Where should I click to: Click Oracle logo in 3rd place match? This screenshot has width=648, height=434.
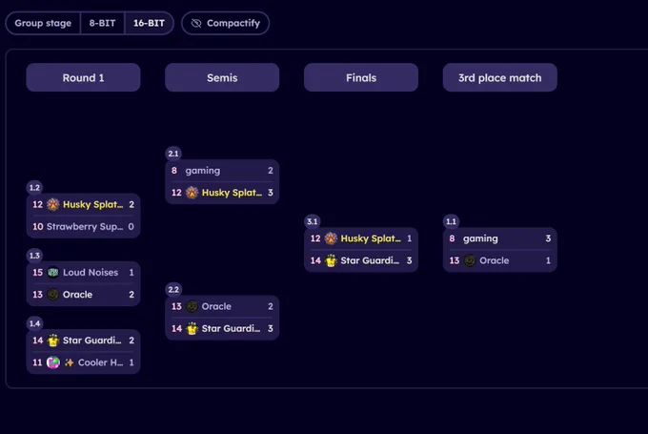click(470, 260)
